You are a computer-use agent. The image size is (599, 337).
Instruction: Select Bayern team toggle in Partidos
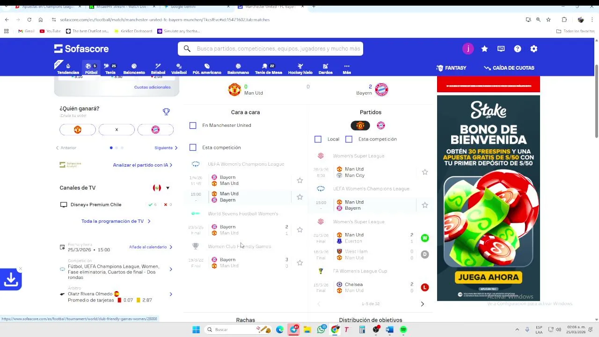pyautogui.click(x=381, y=125)
